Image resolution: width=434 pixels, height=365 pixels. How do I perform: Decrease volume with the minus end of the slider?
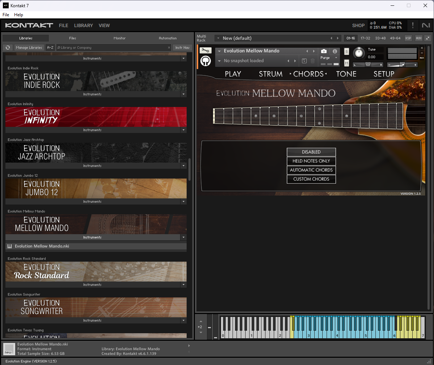[x=389, y=65]
